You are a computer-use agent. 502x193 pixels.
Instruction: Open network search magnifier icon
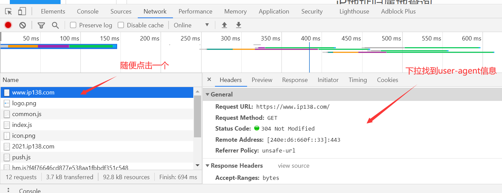pyautogui.click(x=55, y=25)
